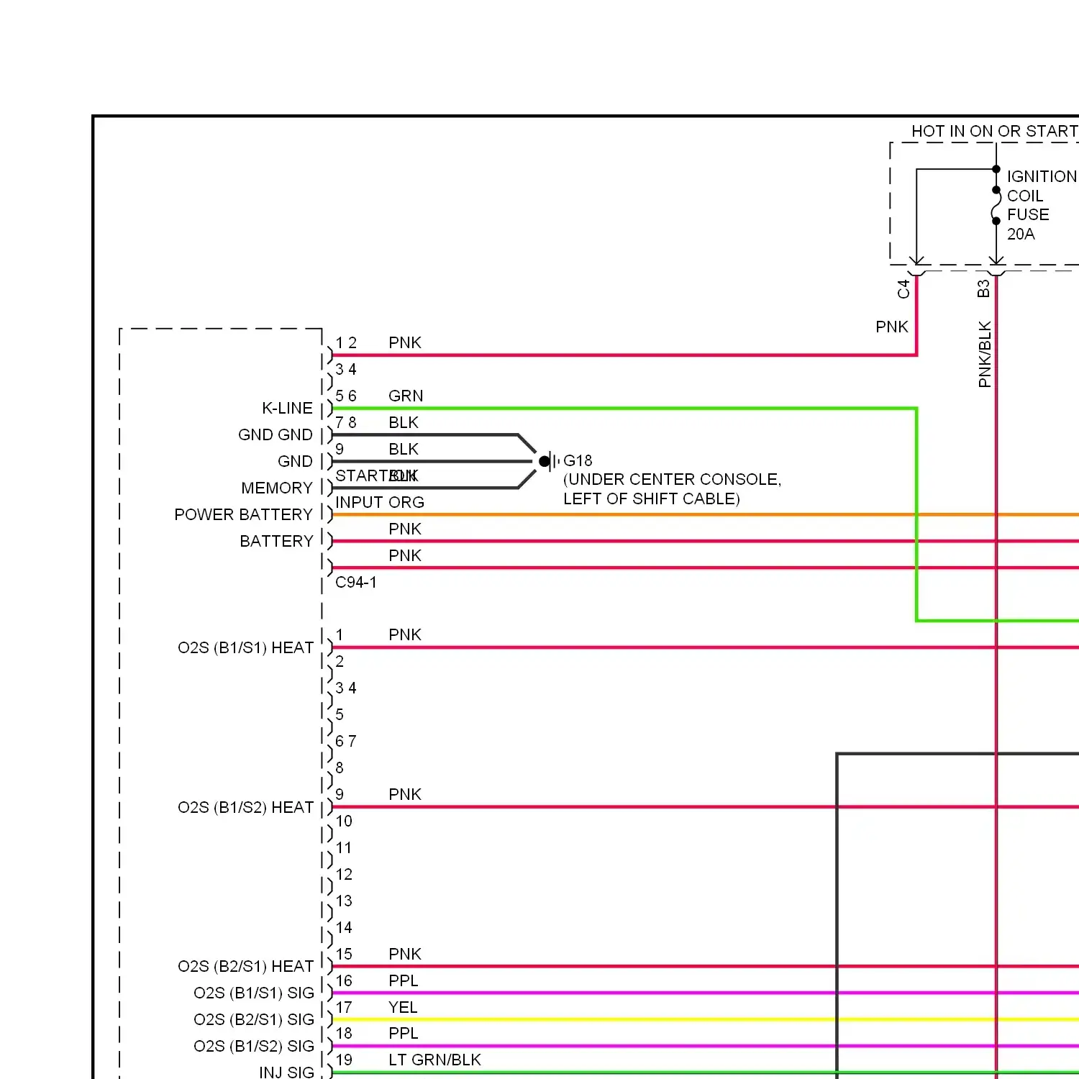
Task: Click the O2S (B1/S1) SIG label
Action: click(x=254, y=993)
